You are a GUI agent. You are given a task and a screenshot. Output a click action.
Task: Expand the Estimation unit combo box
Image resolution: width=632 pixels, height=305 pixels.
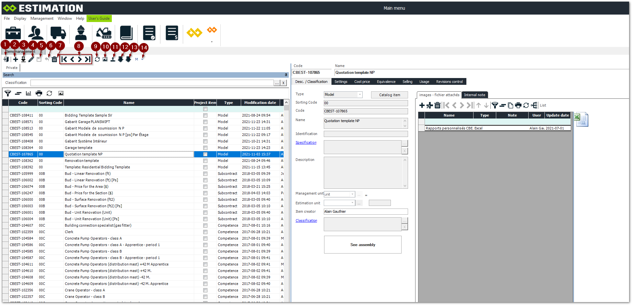pos(352,203)
